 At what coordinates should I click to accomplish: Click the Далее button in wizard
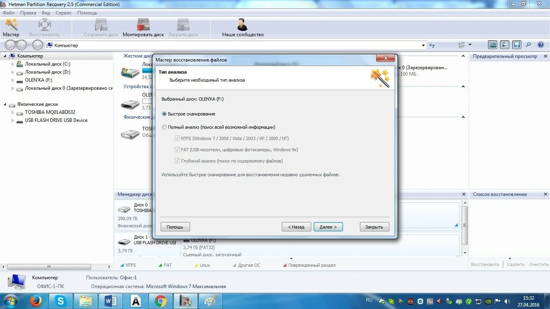click(x=328, y=227)
